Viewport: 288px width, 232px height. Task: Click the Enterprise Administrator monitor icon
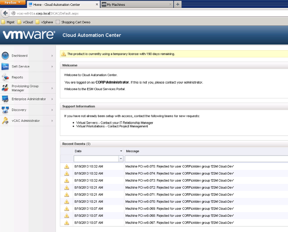click(5, 99)
